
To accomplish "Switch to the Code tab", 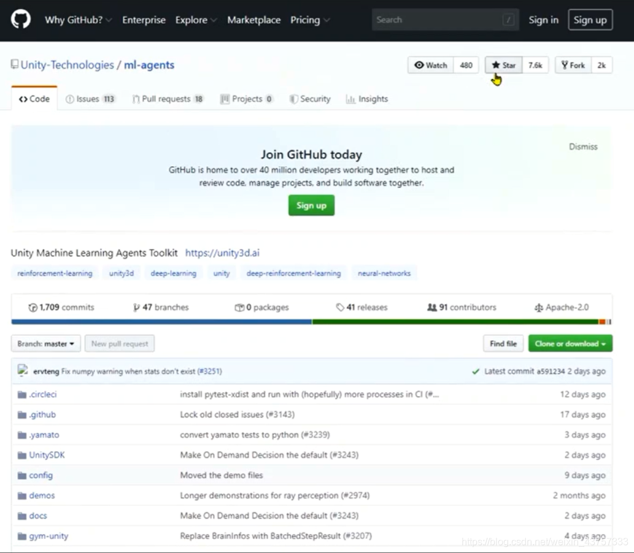I will click(x=34, y=99).
